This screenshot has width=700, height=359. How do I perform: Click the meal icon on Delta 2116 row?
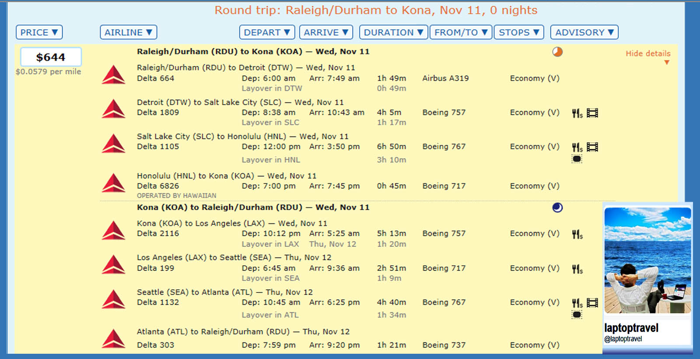point(577,234)
